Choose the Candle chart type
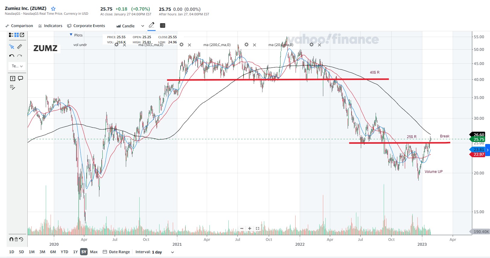Image resolution: width=490 pixels, height=258 pixels. point(126,26)
